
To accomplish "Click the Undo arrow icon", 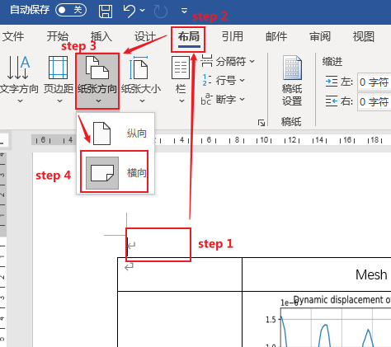I will click(x=129, y=11).
